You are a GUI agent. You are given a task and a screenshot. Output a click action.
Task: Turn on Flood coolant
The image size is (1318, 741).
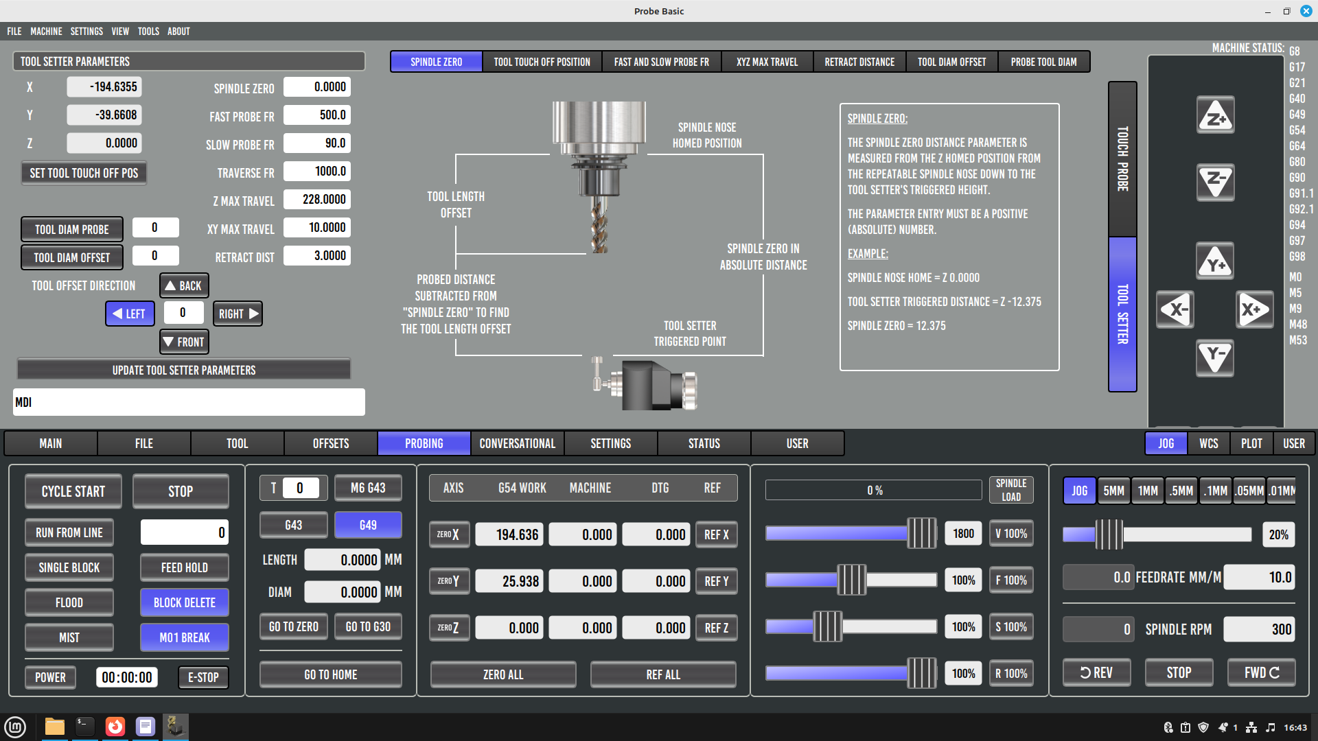click(x=69, y=602)
